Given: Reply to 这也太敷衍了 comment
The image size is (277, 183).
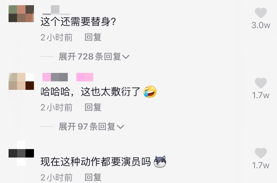Looking at the screenshot, I should click(93, 107).
